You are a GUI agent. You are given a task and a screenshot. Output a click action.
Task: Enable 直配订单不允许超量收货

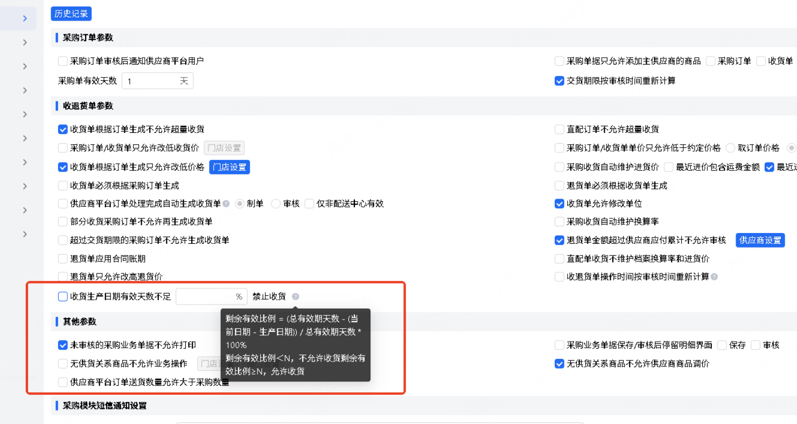(560, 130)
